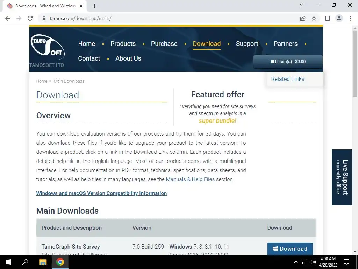The height and width of the screenshot is (269, 358).
Task: Open network tray icon
Action: [305, 262]
